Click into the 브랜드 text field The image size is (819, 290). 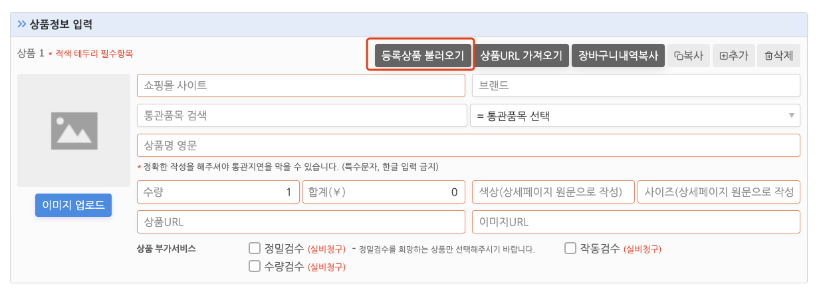pyautogui.click(x=636, y=85)
